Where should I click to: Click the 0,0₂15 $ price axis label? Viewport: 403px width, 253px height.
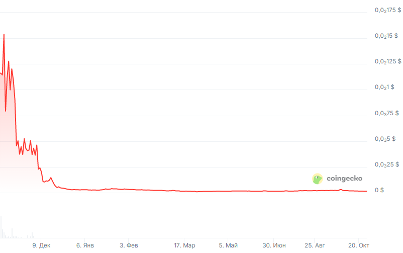[x=386, y=36]
